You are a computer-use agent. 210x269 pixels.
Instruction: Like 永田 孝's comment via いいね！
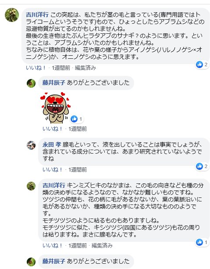click(52, 170)
